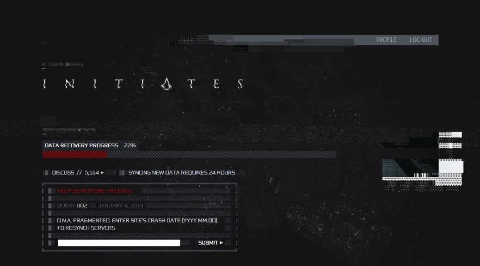The width and height of the screenshot is (480, 266).
Task: Click the red filled progress portion
Action: (x=74, y=154)
